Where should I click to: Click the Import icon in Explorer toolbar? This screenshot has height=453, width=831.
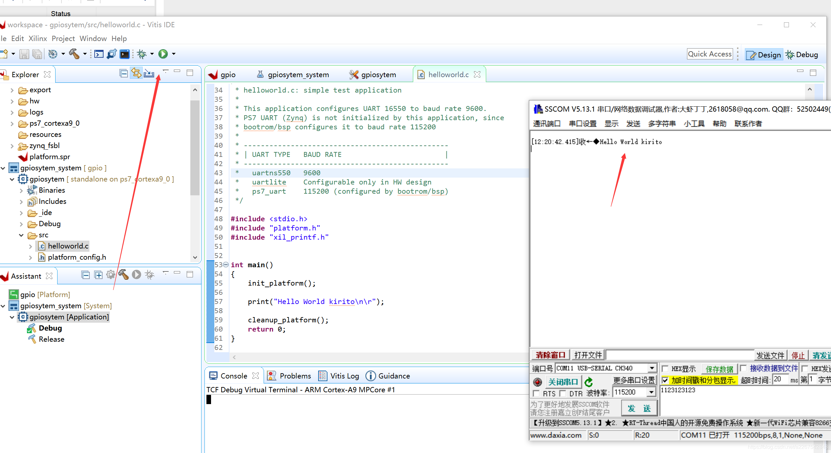[149, 73]
